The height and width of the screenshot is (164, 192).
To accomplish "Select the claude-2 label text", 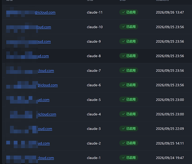I will pyautogui.click(x=94, y=143).
